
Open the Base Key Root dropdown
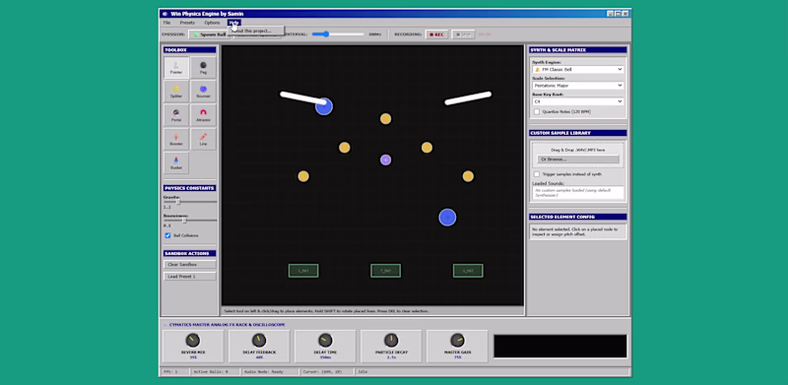[578, 101]
